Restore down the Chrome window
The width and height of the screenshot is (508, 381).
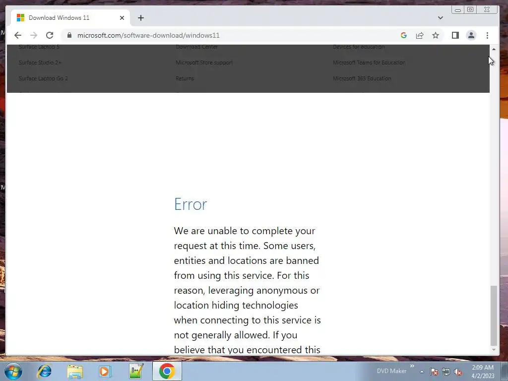(x=470, y=10)
